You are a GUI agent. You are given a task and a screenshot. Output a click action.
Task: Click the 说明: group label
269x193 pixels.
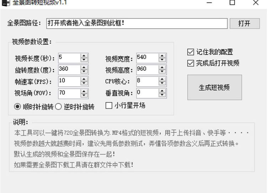coord(21,122)
